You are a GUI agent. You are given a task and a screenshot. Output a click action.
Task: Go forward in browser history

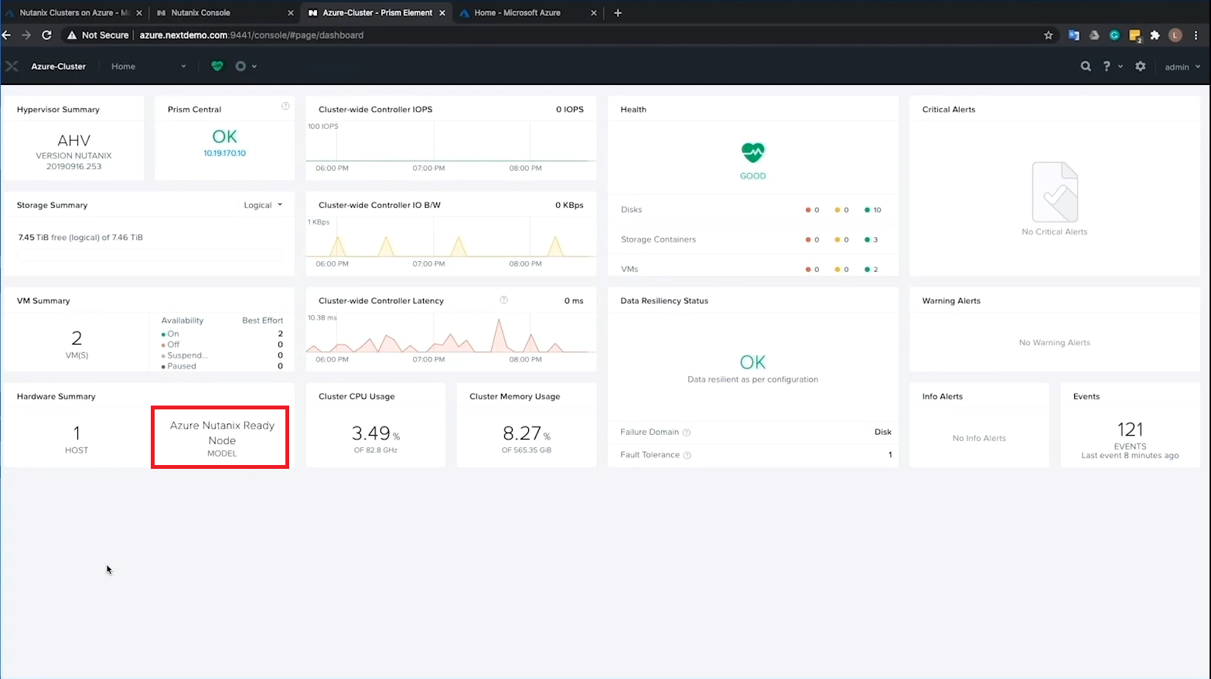pyautogui.click(x=26, y=35)
